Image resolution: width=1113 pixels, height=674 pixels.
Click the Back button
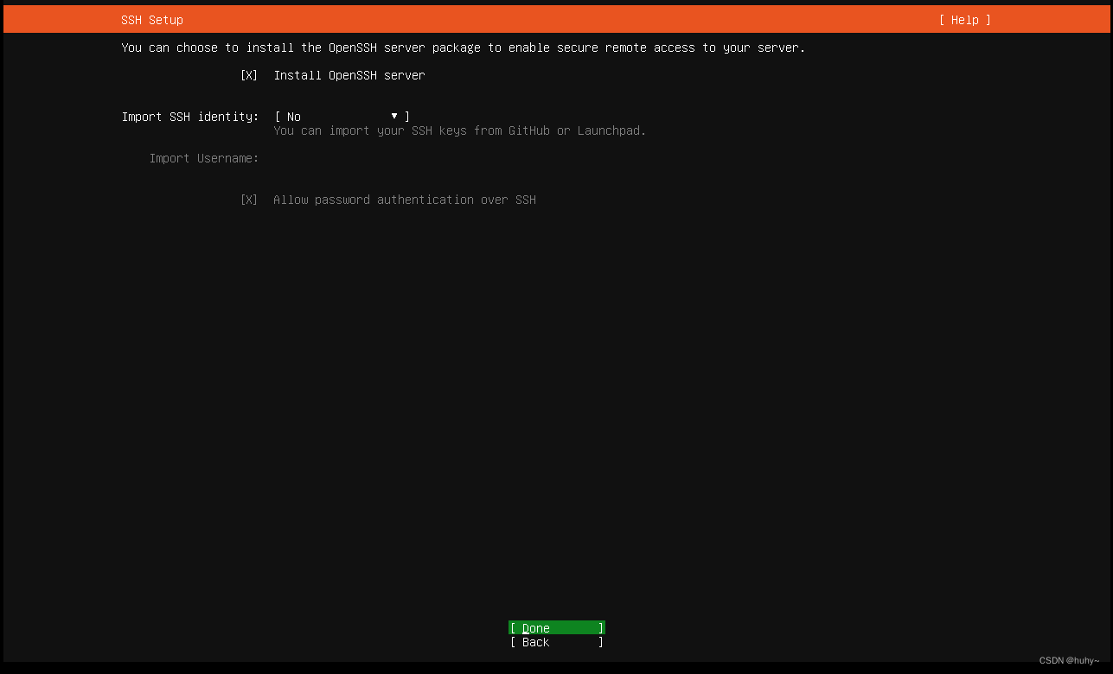(x=557, y=642)
